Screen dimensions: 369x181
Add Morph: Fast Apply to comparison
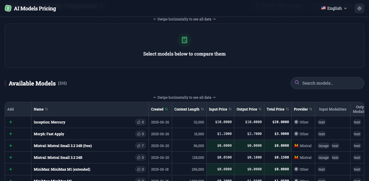(11, 134)
